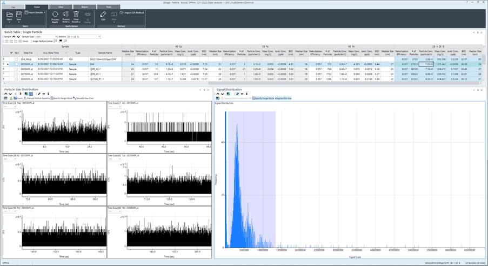This screenshot has height=266, width=488.
Task: Tick the Rjct checkbox for 004_RM.d
Action: (x=17, y=59)
